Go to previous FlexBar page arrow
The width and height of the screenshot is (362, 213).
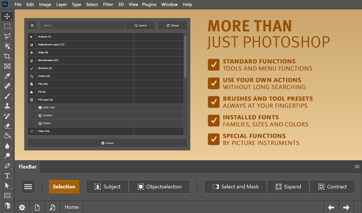pyautogui.click(x=331, y=207)
